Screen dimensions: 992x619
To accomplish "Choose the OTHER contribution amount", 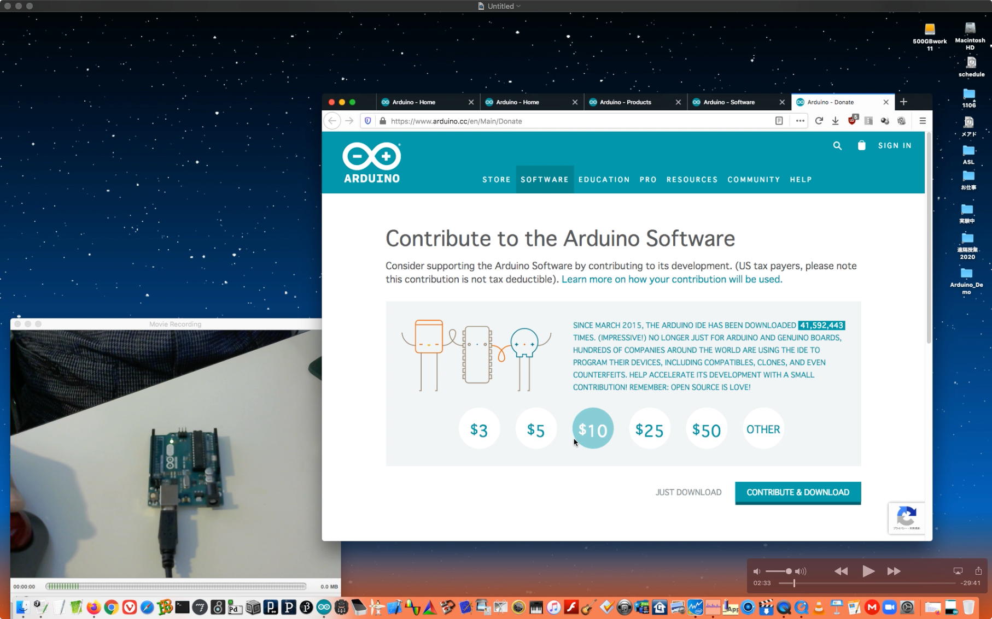I will 763,429.
